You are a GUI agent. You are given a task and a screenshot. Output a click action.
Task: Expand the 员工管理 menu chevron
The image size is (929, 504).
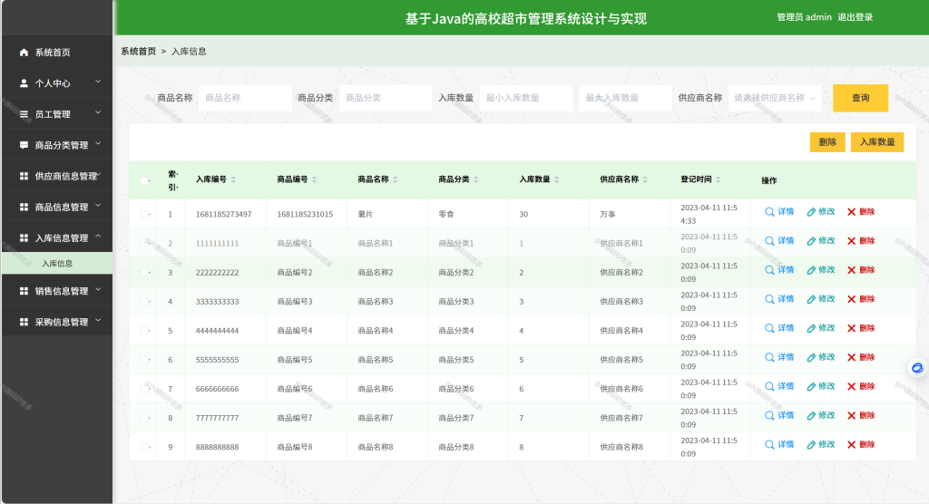click(x=98, y=112)
